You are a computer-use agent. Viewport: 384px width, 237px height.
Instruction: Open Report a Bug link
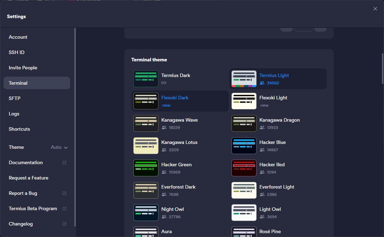[37, 193]
